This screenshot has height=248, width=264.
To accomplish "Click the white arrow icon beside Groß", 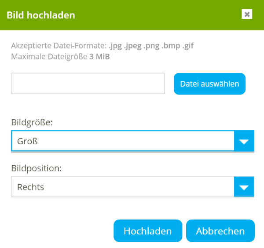I will tap(244, 142).
